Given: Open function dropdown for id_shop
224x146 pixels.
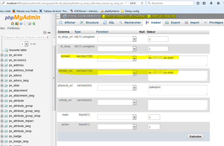Looking at the screenshot, I should coord(117,49).
